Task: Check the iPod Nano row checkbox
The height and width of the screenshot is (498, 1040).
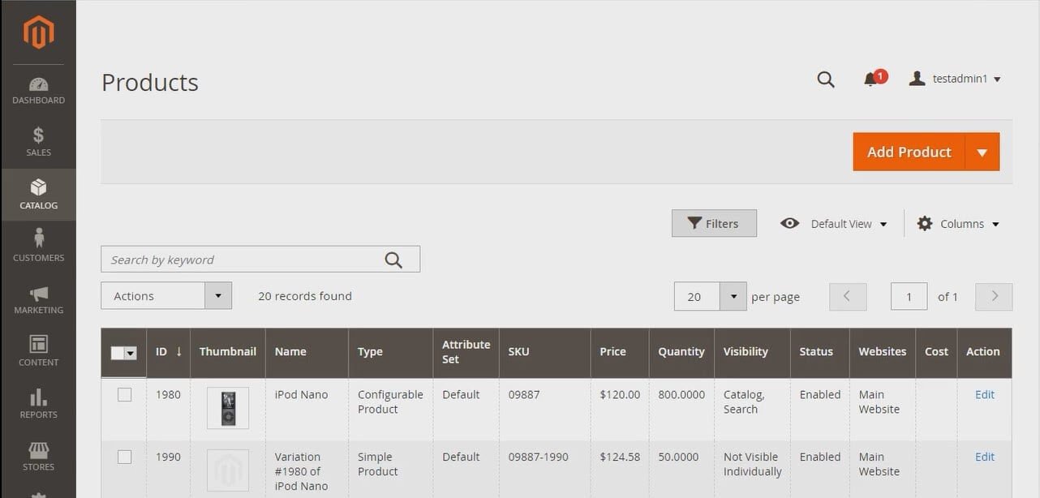Action: (x=124, y=395)
